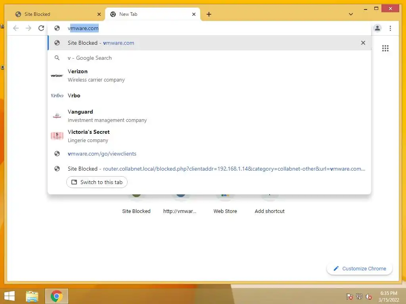
Task: Select the New Tab tab
Action: tap(153, 14)
